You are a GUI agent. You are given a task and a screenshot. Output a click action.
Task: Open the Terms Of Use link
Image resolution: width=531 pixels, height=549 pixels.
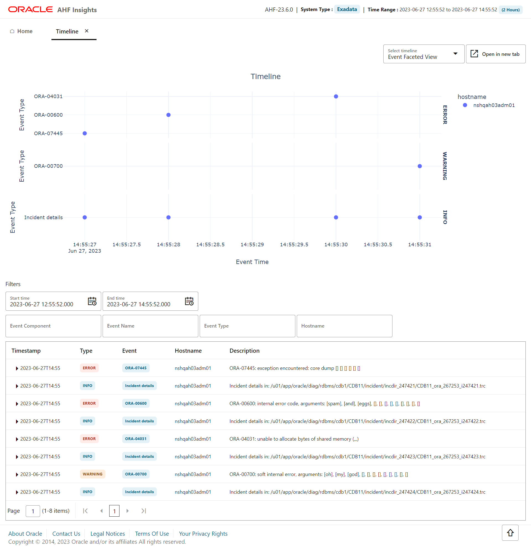[x=152, y=534]
